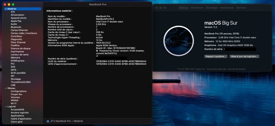Click the green zoom button of System Information

[13, 4]
